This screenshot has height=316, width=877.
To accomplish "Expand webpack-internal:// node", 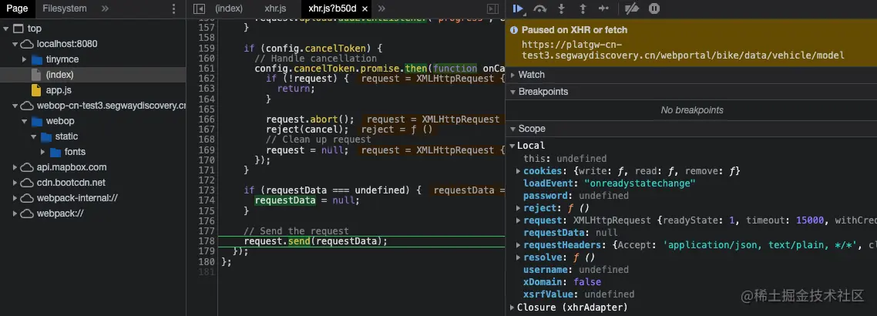I will (x=15, y=198).
